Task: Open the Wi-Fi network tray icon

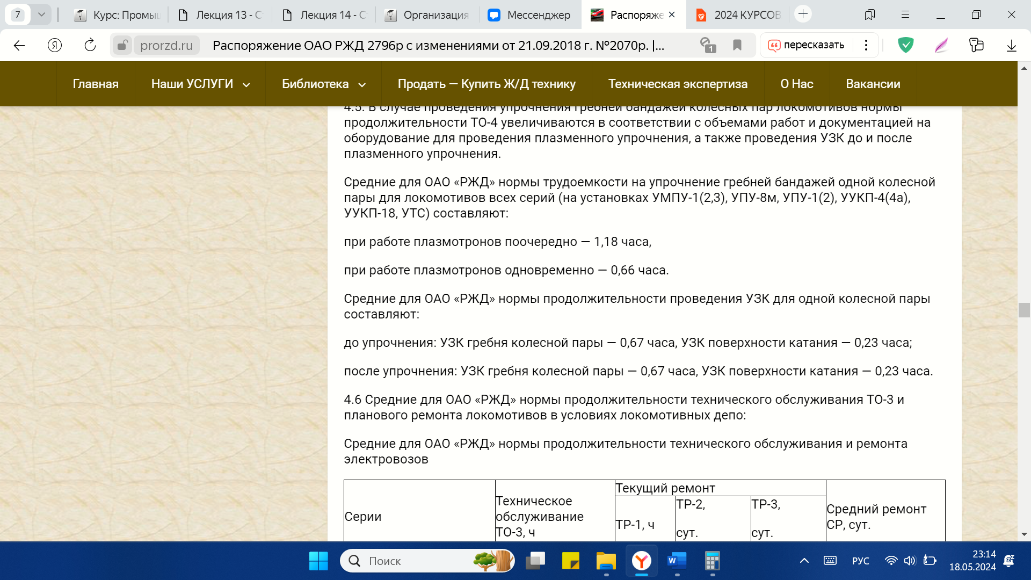Action: point(891,561)
